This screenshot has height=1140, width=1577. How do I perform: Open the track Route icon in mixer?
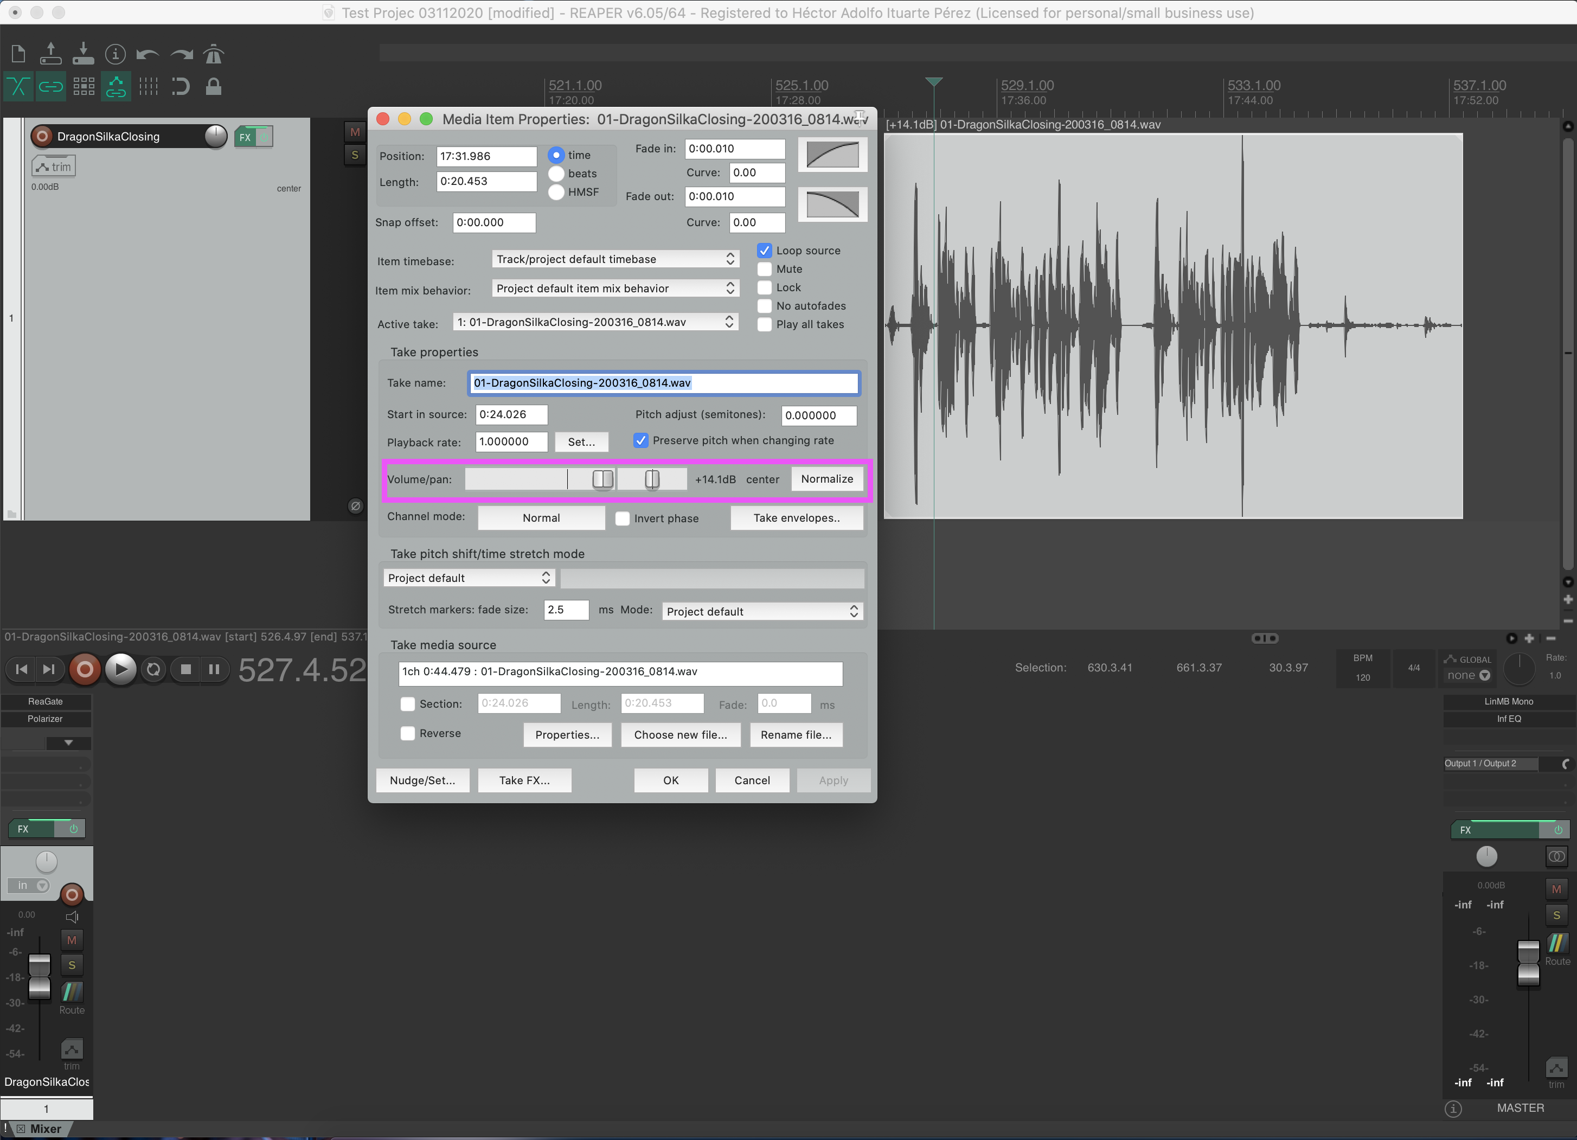click(72, 992)
